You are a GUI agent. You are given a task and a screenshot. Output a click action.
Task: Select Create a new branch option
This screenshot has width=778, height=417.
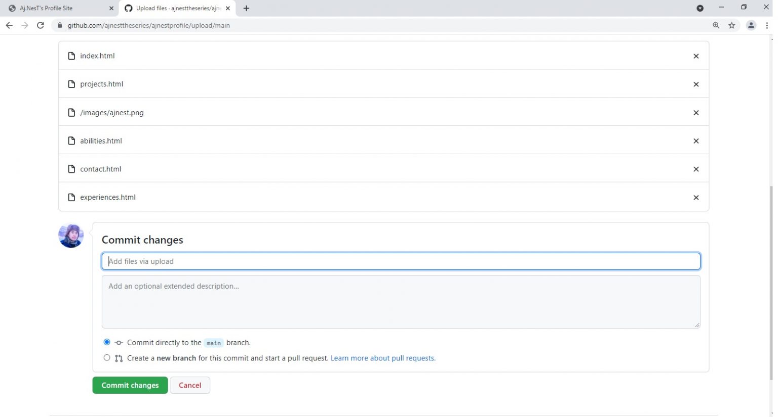coord(107,358)
